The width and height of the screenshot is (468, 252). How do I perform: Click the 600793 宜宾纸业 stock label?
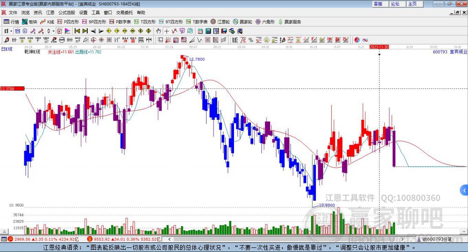[x=450, y=52]
